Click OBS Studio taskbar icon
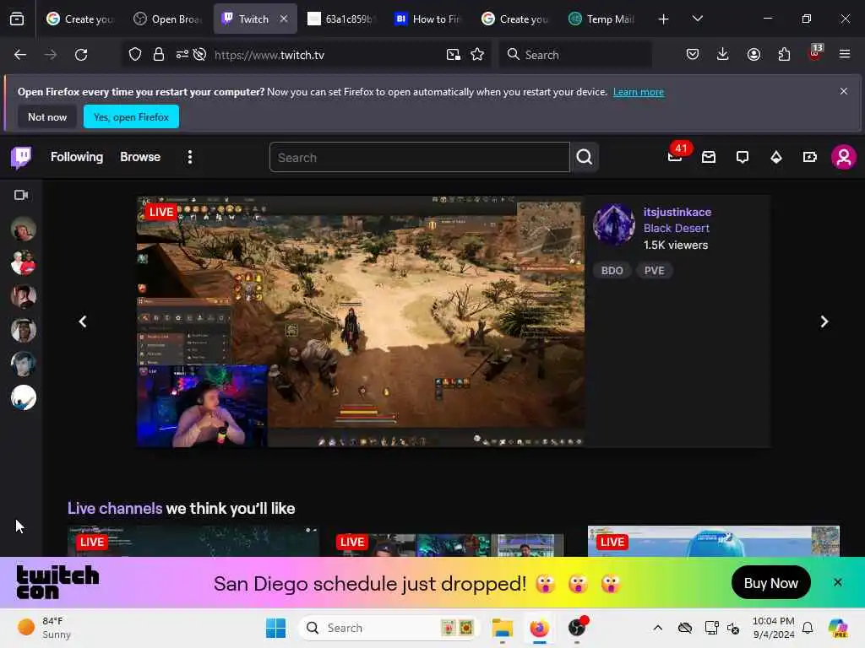The image size is (865, 648). tap(576, 628)
